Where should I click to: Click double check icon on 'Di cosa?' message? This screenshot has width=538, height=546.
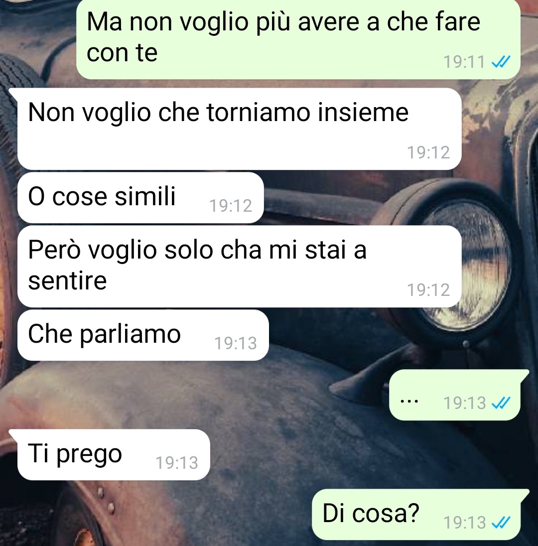tap(501, 522)
